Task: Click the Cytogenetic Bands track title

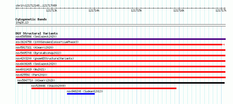Action: 31,19
